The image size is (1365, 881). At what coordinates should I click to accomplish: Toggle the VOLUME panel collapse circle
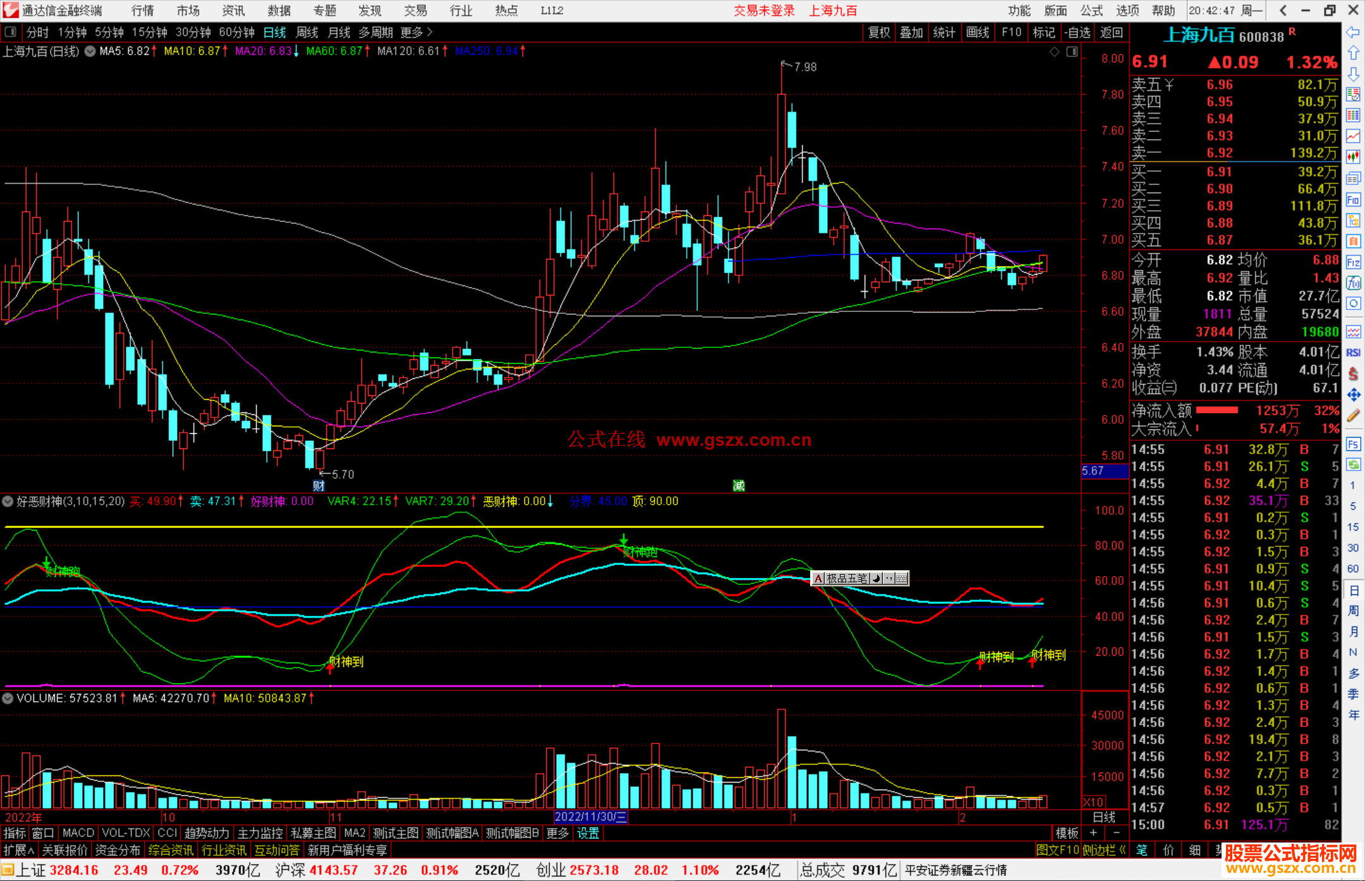tap(8, 698)
